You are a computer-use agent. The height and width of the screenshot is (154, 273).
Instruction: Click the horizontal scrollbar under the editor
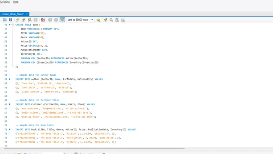[94, 149]
